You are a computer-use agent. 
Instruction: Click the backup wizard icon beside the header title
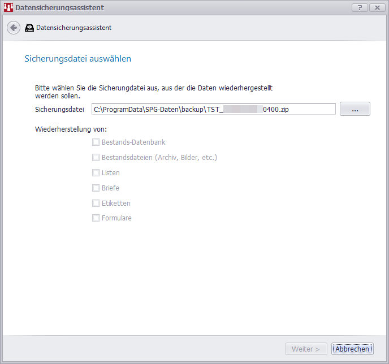point(29,28)
